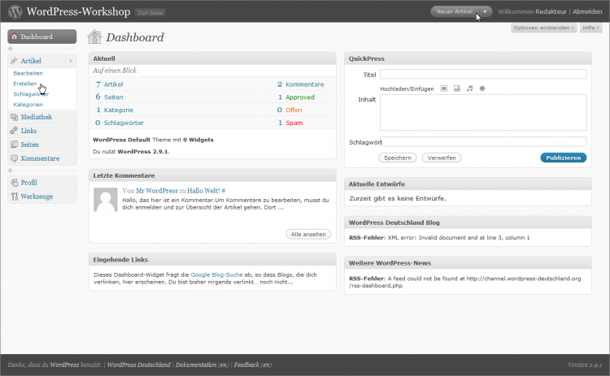Screen dimensions: 610x376
Task: Open the Spam comments link
Action: [x=294, y=123]
